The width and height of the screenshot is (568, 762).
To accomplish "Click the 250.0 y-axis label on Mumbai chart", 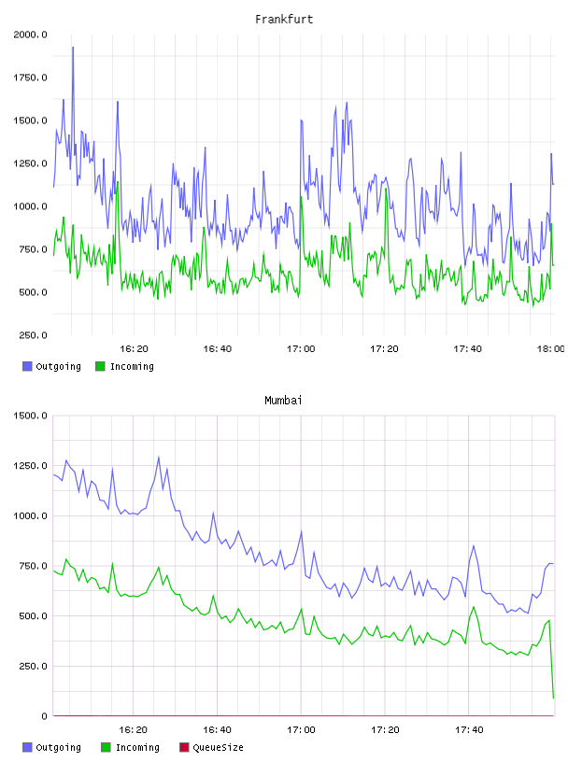I will pos(33,666).
